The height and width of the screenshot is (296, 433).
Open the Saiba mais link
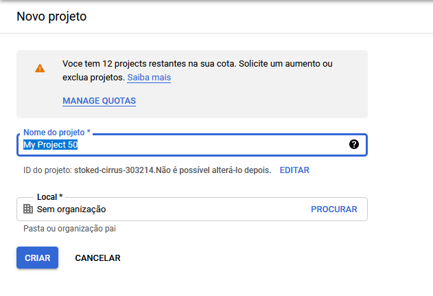pyautogui.click(x=149, y=78)
